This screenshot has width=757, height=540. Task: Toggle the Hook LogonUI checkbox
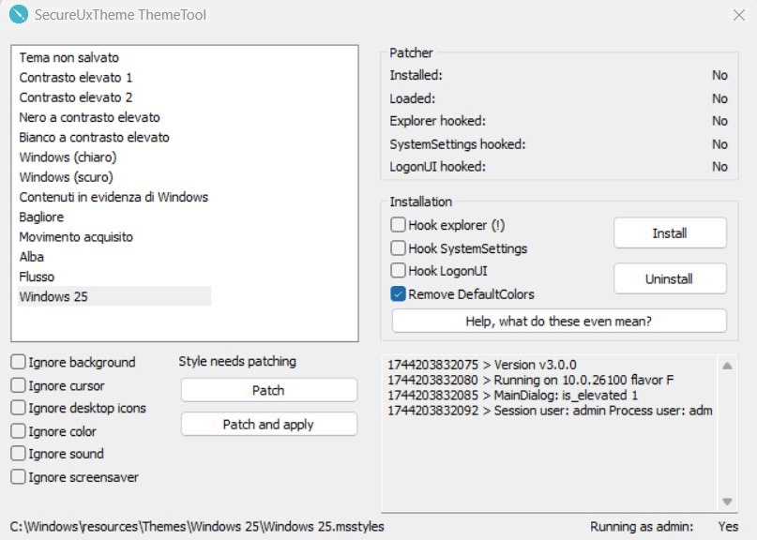(x=399, y=271)
